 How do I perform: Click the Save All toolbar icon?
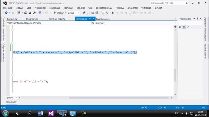coord(34,13)
